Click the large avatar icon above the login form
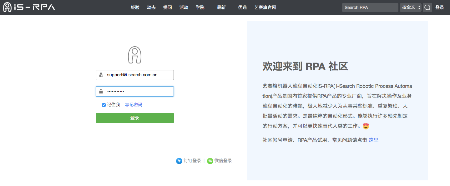 134,55
